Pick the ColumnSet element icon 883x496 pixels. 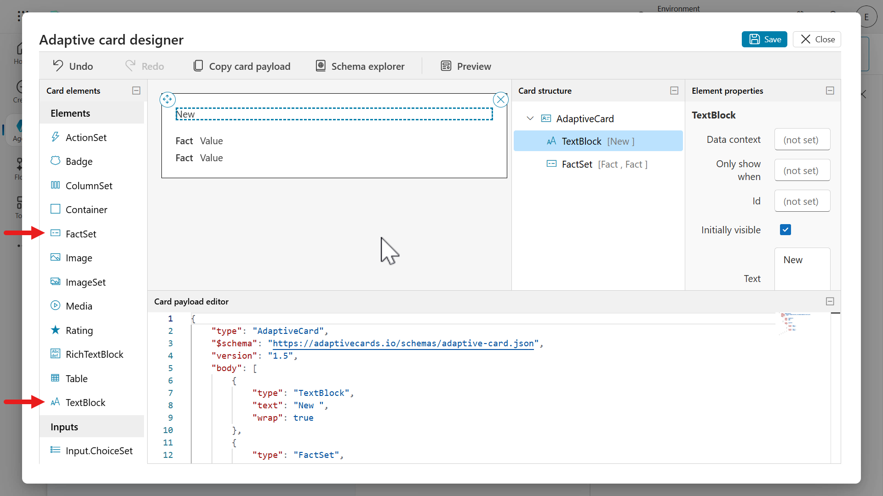click(55, 185)
